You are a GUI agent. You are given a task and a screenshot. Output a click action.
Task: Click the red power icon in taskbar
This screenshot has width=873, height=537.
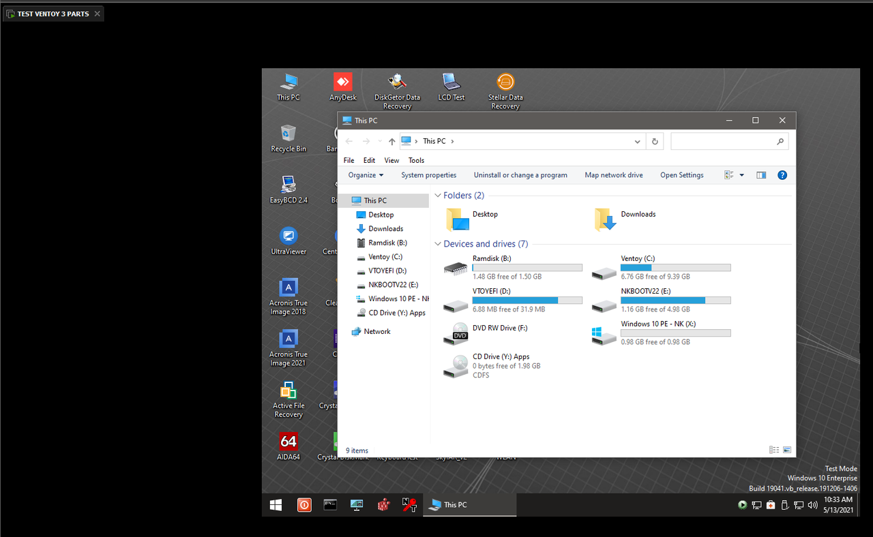pyautogui.click(x=304, y=505)
